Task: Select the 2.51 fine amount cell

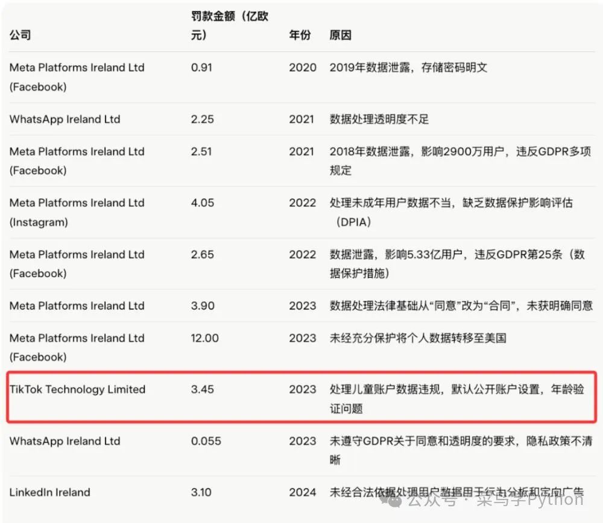Action: click(201, 151)
